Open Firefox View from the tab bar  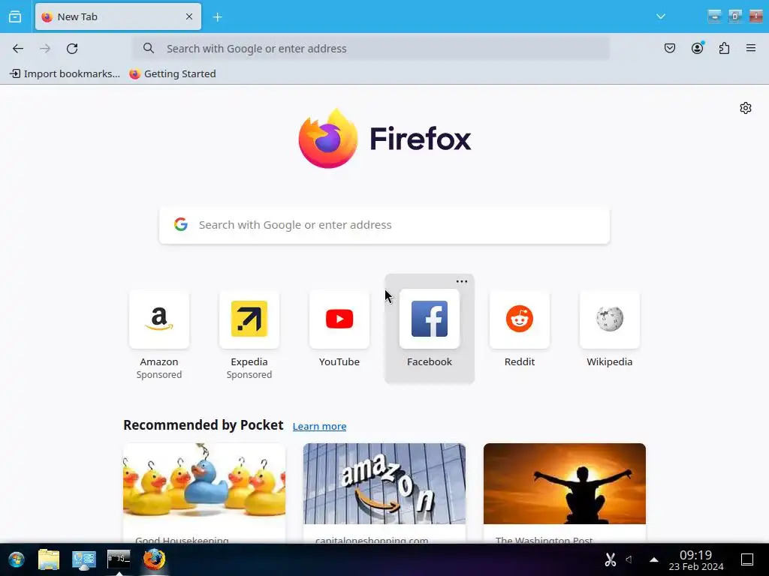click(x=15, y=16)
